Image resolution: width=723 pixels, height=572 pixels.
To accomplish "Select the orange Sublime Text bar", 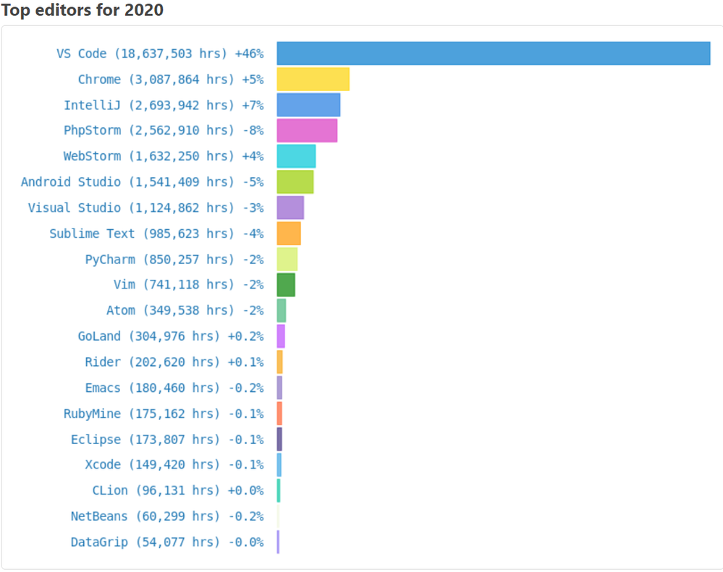I will point(289,234).
